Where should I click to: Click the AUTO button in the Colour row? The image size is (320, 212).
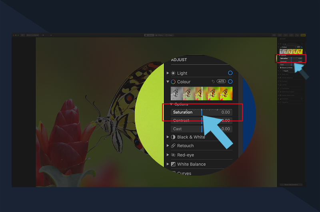(221, 81)
